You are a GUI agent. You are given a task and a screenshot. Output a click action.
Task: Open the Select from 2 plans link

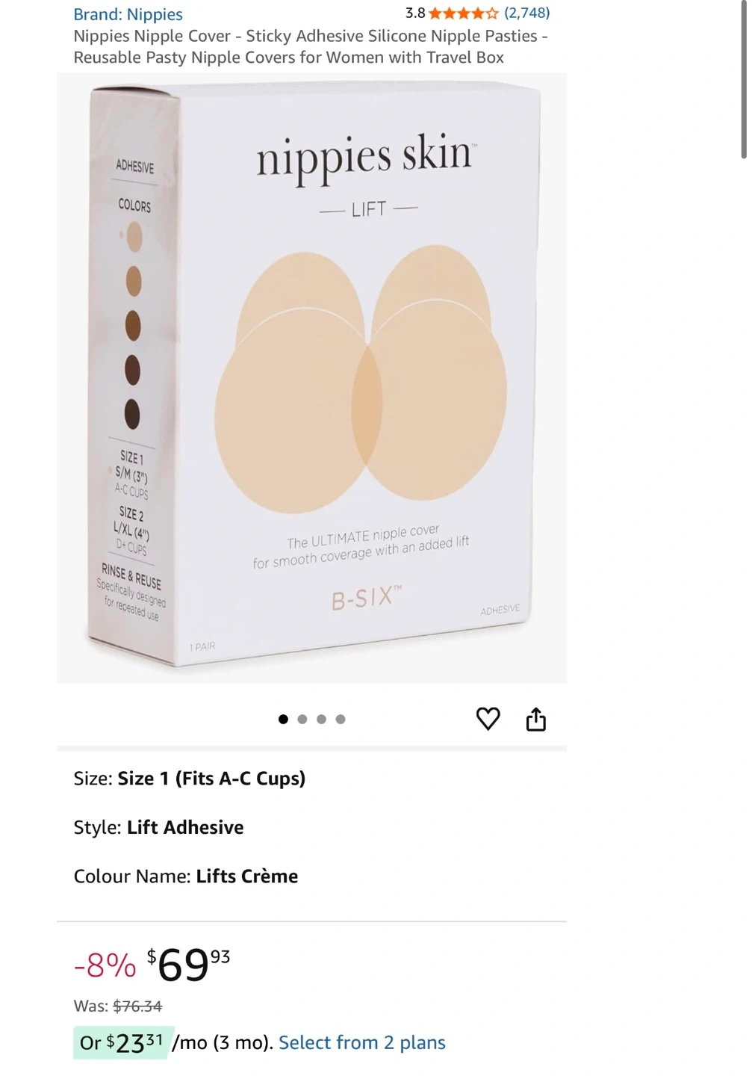(362, 1042)
